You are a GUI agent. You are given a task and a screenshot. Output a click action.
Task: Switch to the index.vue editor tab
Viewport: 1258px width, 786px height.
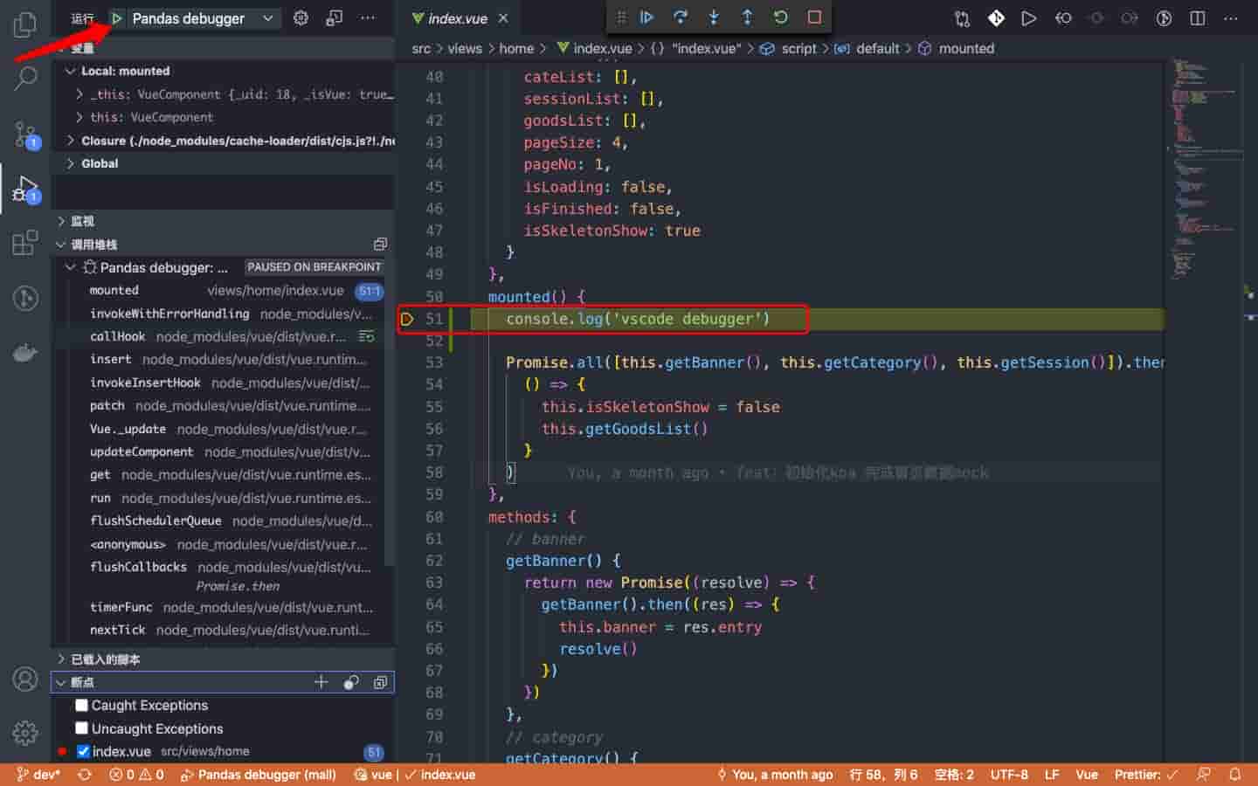click(457, 18)
